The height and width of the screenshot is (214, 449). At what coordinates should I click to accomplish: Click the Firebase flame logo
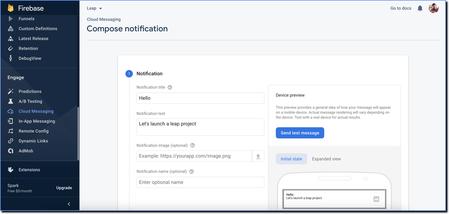tap(11, 8)
